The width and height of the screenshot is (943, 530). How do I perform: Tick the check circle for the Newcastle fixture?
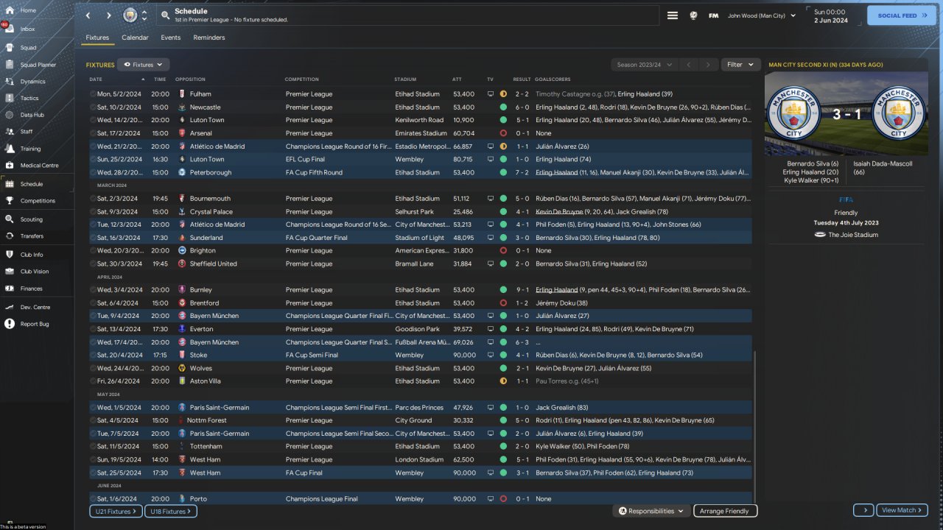coord(93,107)
